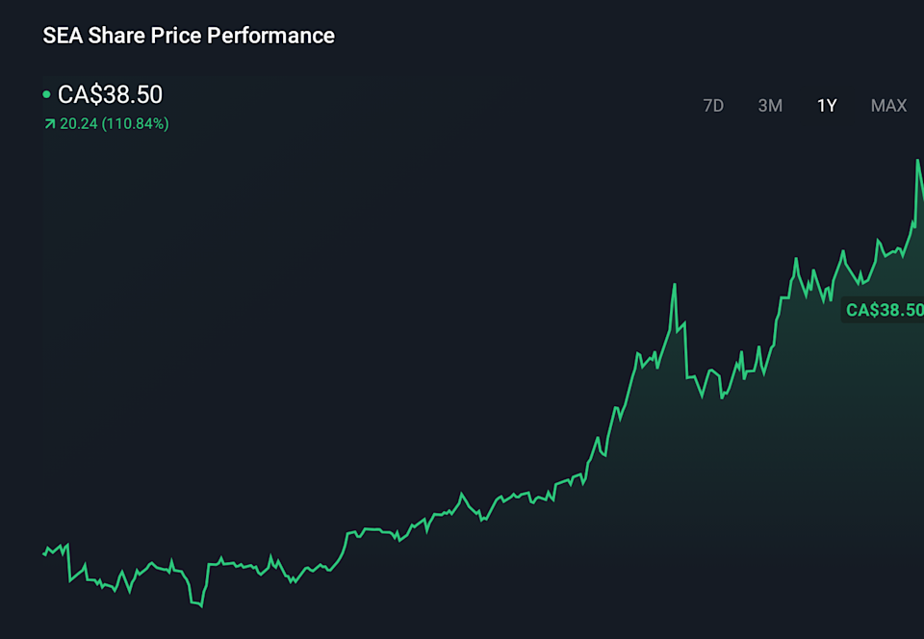Click the 20.24 price change value
The height and width of the screenshot is (639, 924).
[x=79, y=124]
